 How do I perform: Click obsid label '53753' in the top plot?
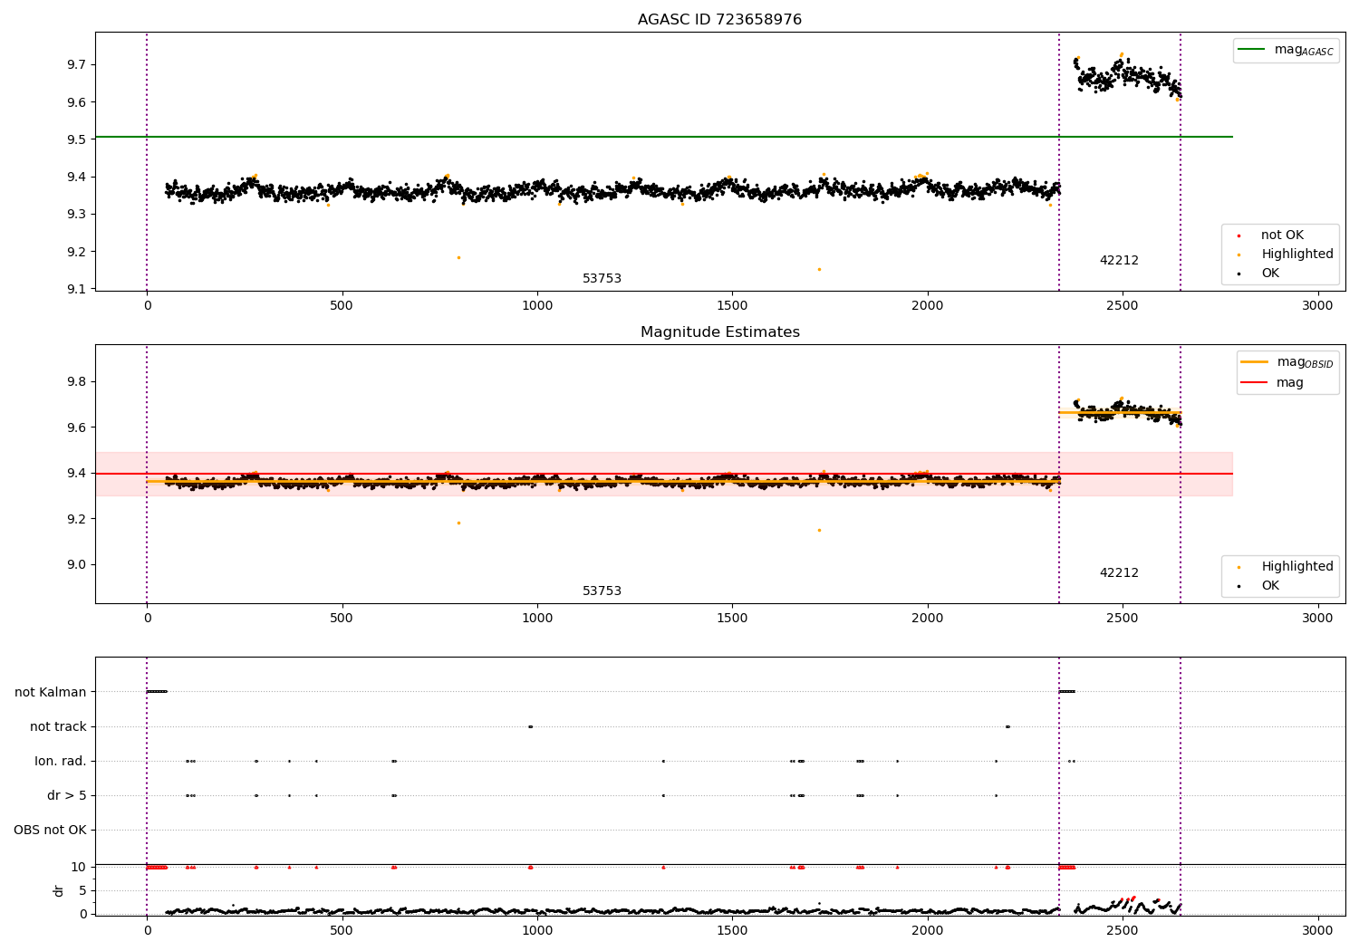pyautogui.click(x=602, y=279)
